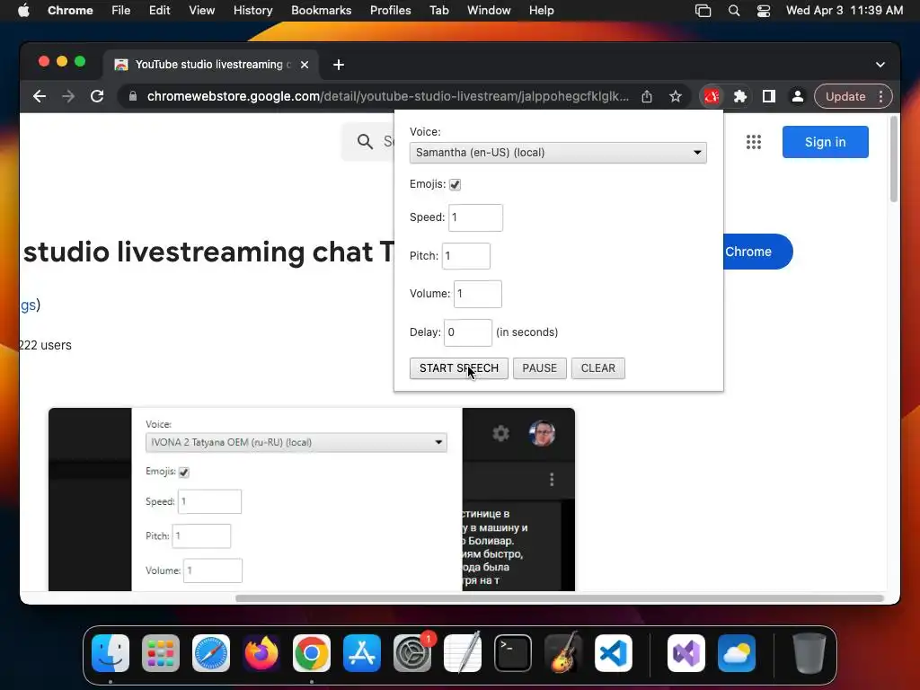Click the Update button in Chrome toolbar
The height and width of the screenshot is (690, 920).
pyautogui.click(x=845, y=96)
